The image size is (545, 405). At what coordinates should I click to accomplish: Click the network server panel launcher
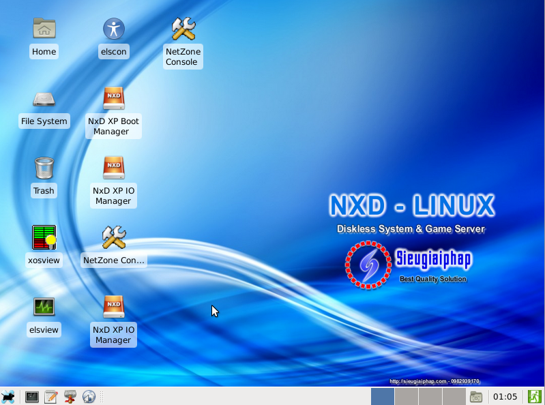70,397
